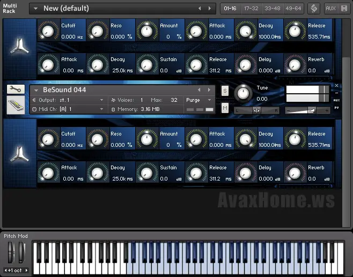Click Delay knob in upper instrument panel
Viewport: 353px width, 277px height.
pos(245,65)
